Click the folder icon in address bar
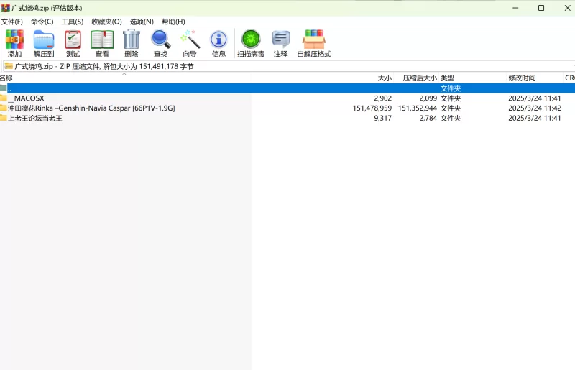The image size is (575, 370). [x=9, y=66]
